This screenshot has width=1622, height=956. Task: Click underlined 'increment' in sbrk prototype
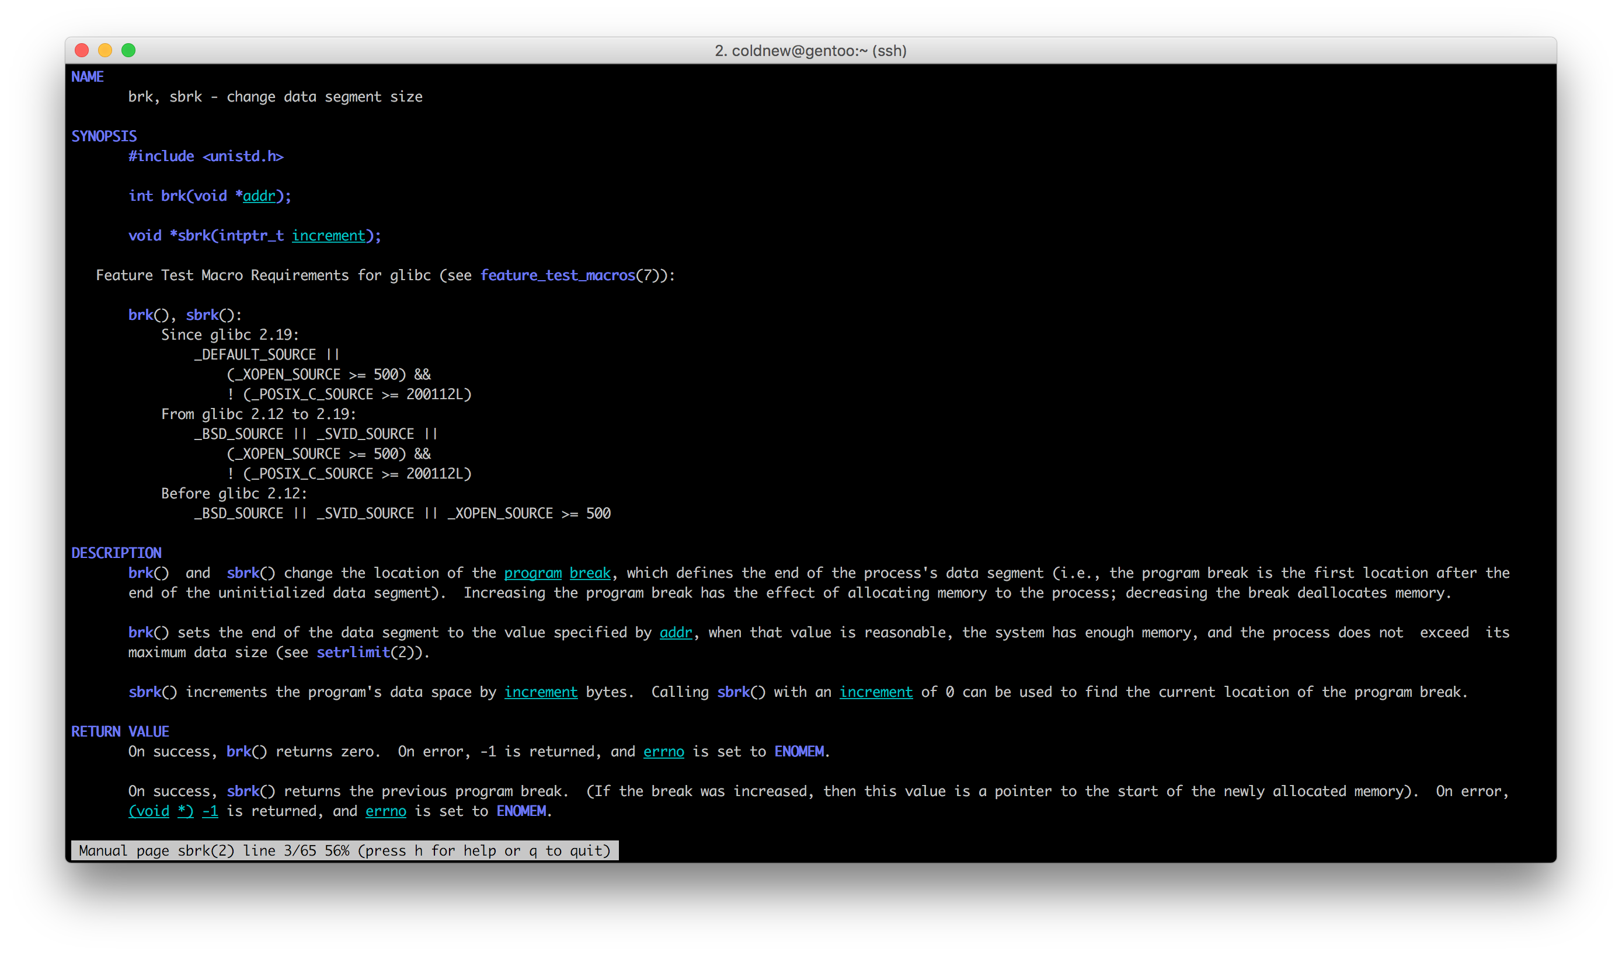click(x=329, y=236)
